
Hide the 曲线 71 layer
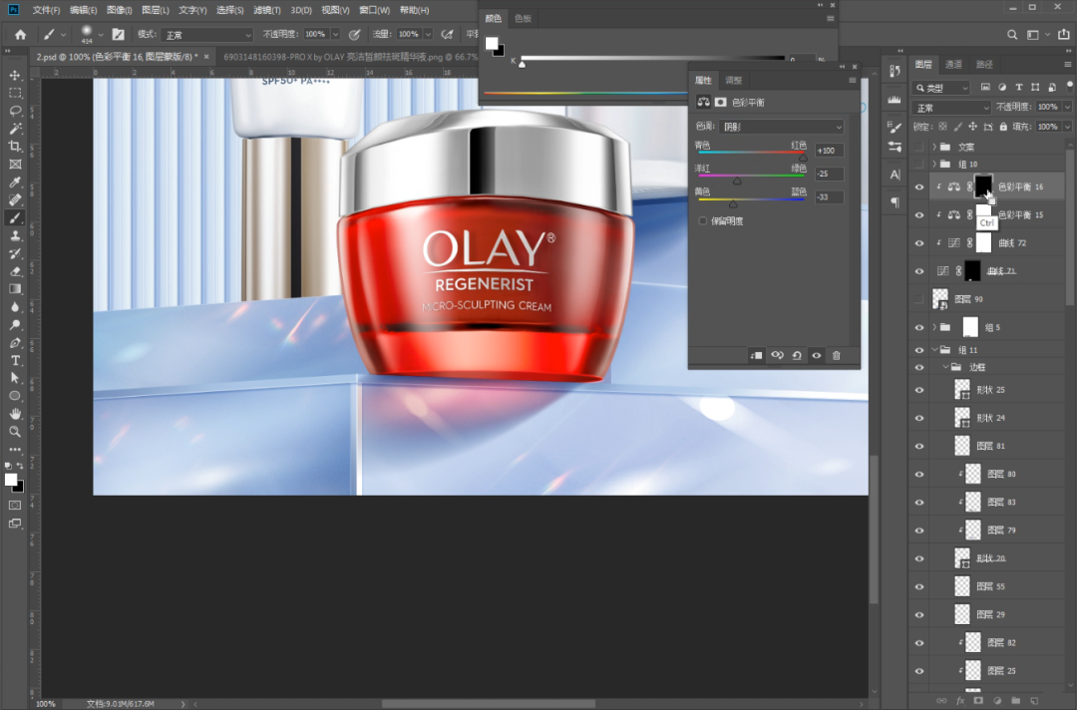pyautogui.click(x=919, y=271)
